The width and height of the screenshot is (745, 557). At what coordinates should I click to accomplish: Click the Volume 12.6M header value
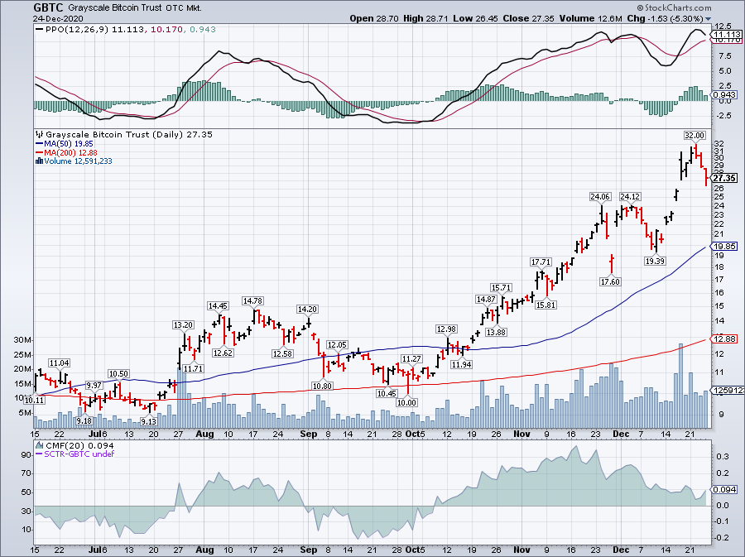point(590,18)
